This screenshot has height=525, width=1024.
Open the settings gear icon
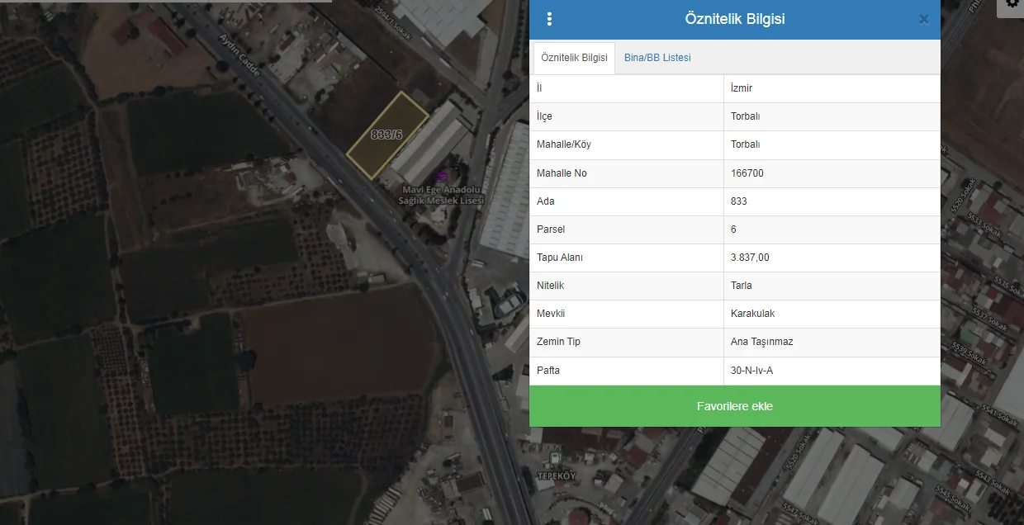(1012, 5)
